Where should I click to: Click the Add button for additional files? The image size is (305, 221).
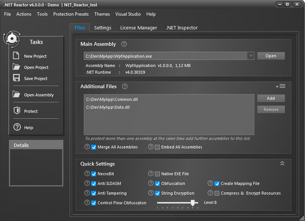[271, 98]
